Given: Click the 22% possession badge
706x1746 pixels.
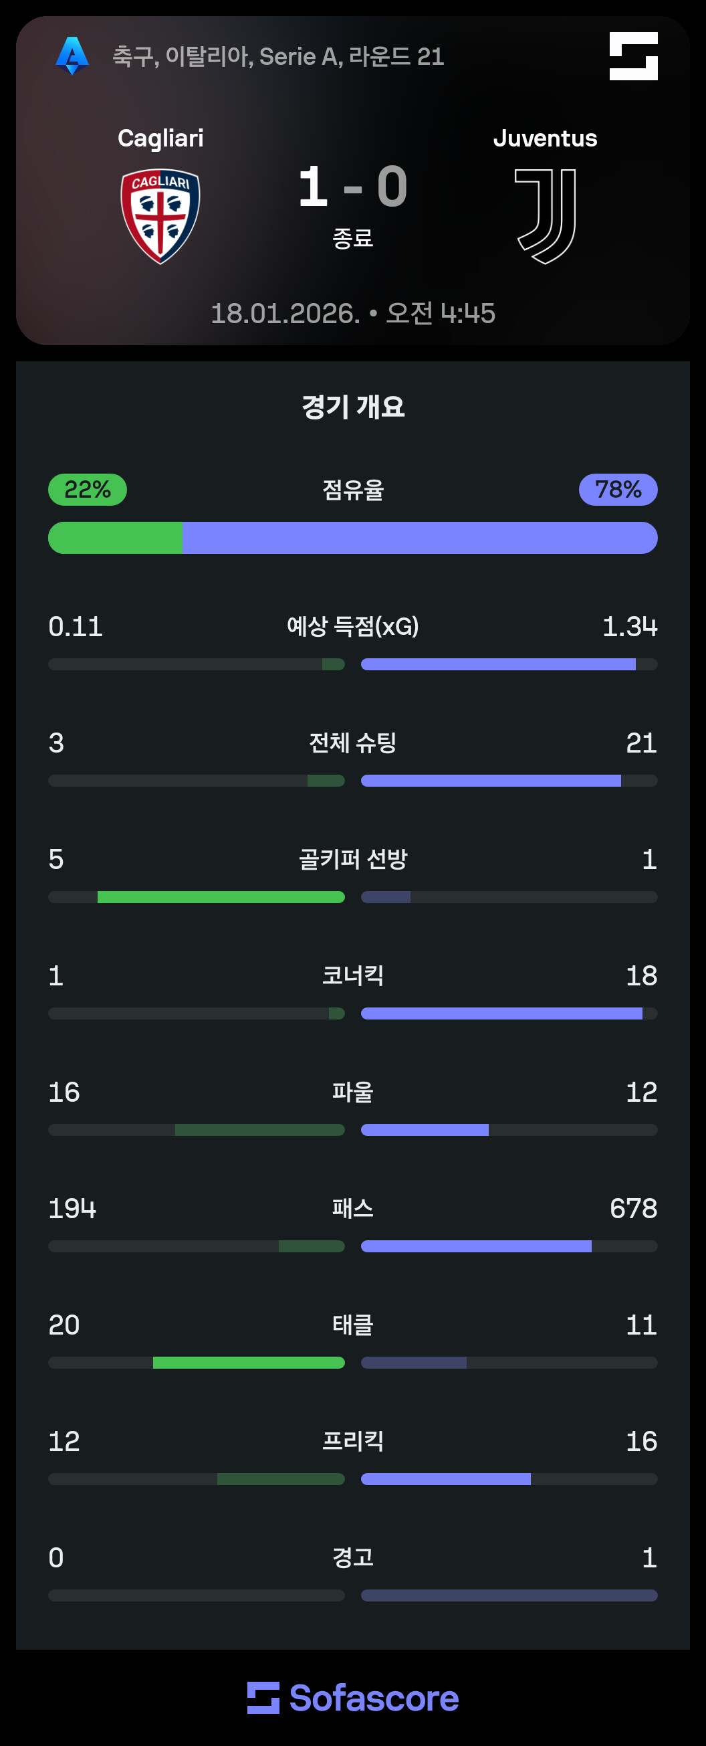Looking at the screenshot, I should pos(88,490).
